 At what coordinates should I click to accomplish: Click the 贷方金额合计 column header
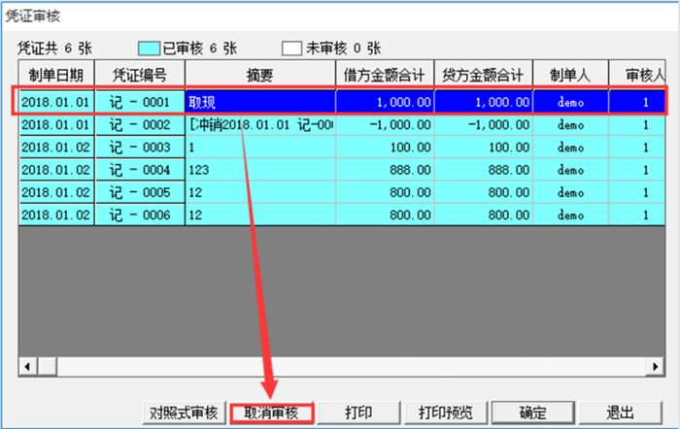(x=484, y=75)
